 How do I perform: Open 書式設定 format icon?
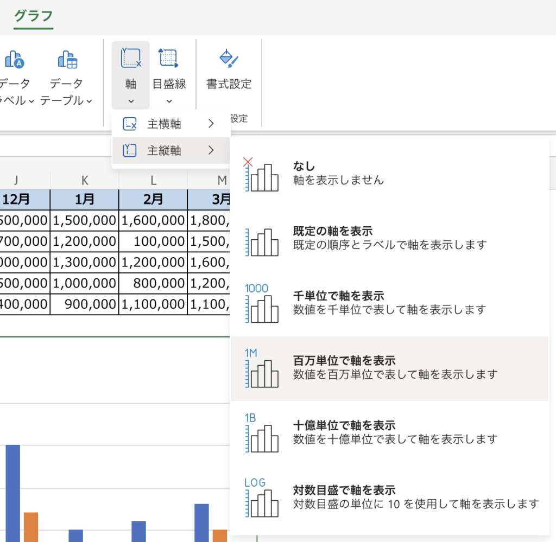pos(229,58)
